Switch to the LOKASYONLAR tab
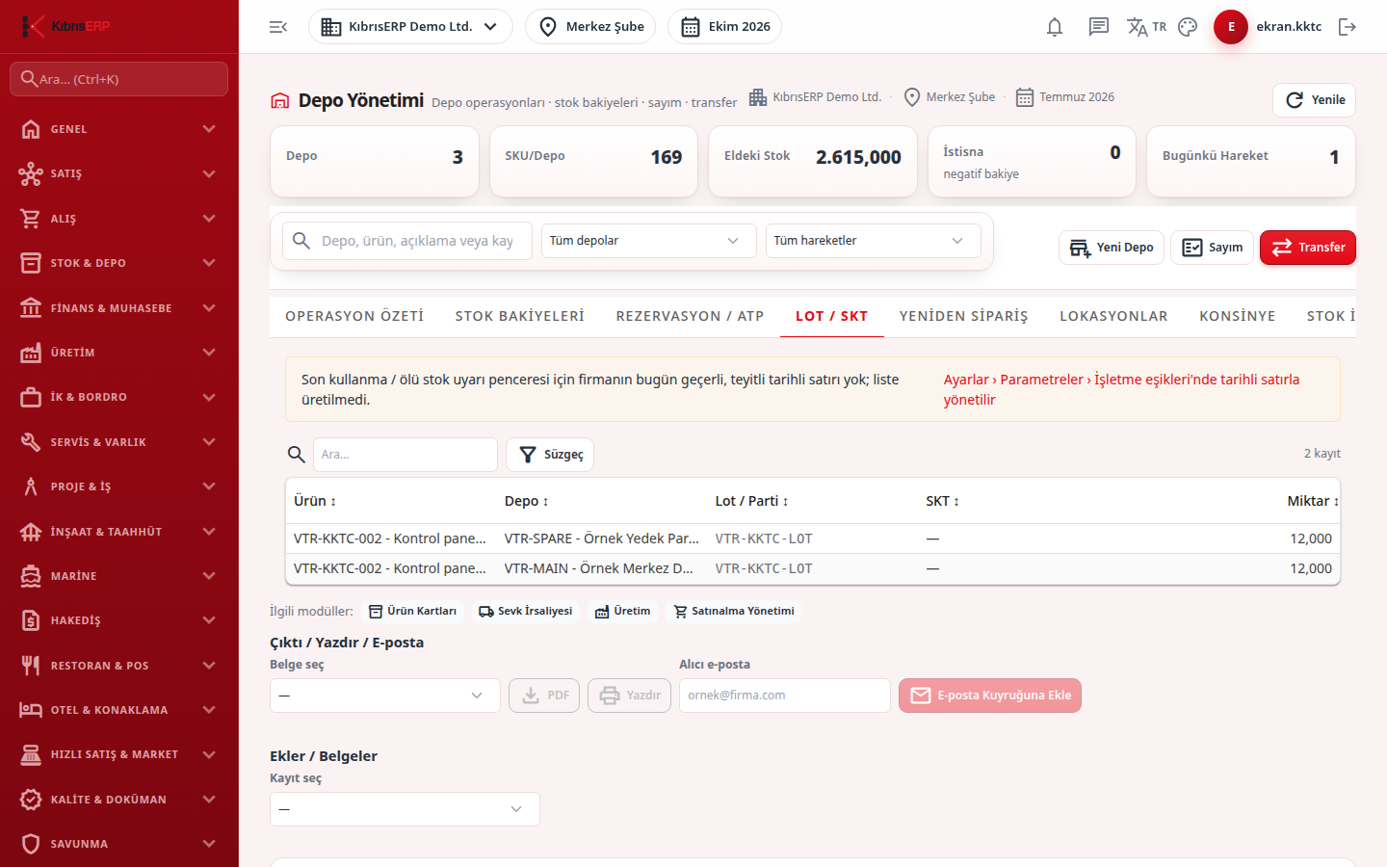Viewport: 1387px width, 867px height. pyautogui.click(x=1113, y=316)
